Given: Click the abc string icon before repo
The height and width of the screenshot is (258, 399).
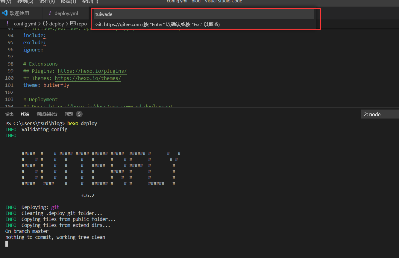Looking at the screenshot, I should (73, 23).
